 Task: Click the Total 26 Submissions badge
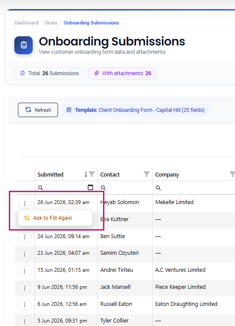pos(49,73)
